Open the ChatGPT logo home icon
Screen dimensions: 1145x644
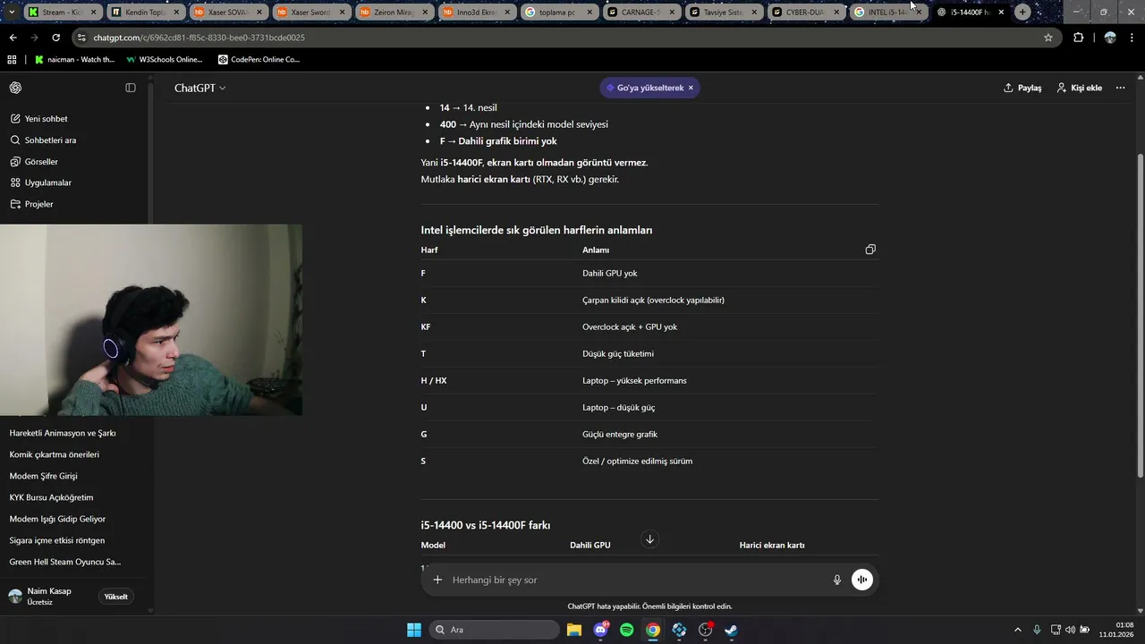click(x=15, y=88)
